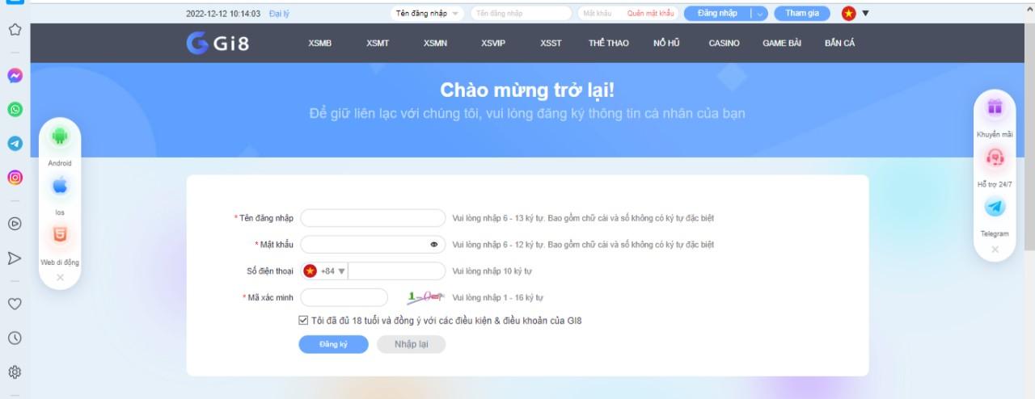Image resolution: width=1035 pixels, height=399 pixels.
Task: Open XSMB menu
Action: 319,43
